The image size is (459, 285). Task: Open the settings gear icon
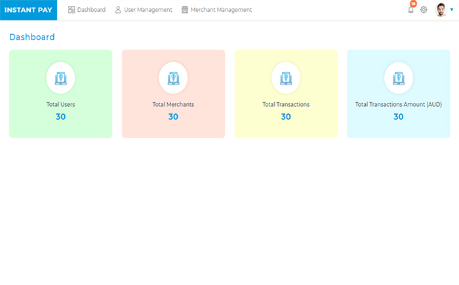[x=424, y=10]
